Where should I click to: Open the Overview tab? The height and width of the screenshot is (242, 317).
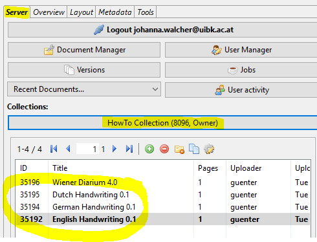[49, 12]
